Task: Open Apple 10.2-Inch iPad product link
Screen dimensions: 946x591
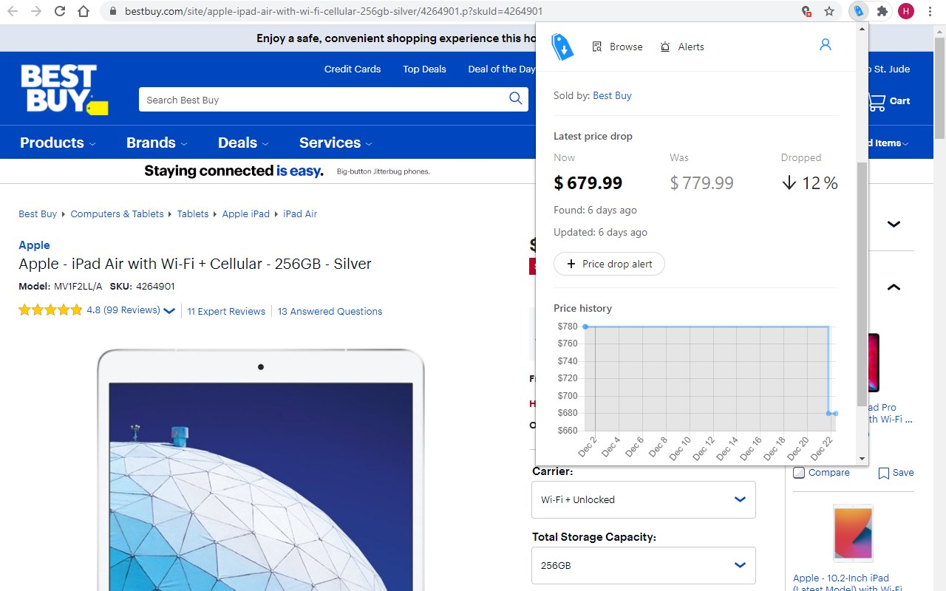Action: [x=848, y=584]
